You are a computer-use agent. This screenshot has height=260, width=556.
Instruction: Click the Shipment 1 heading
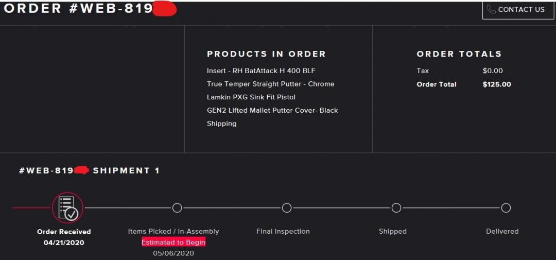126,170
